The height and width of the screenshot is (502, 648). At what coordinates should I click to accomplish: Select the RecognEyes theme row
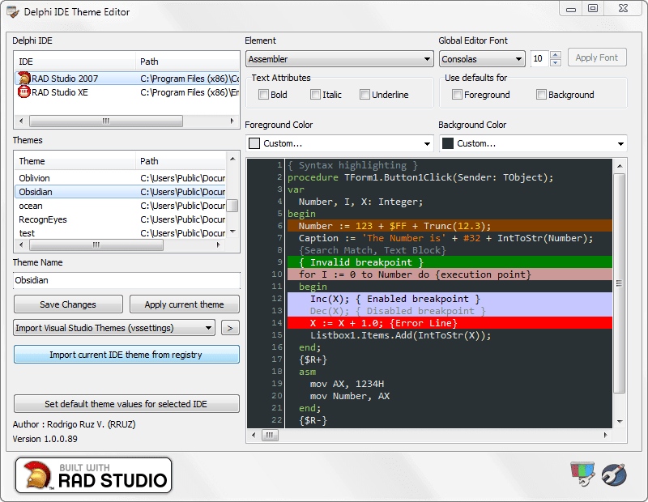(43, 219)
